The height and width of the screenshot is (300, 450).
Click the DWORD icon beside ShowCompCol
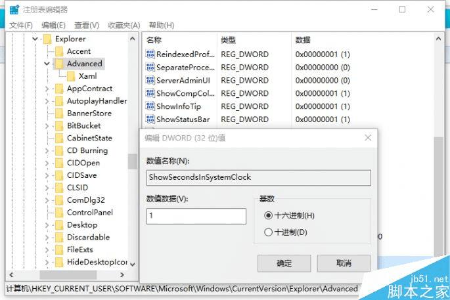pos(150,93)
